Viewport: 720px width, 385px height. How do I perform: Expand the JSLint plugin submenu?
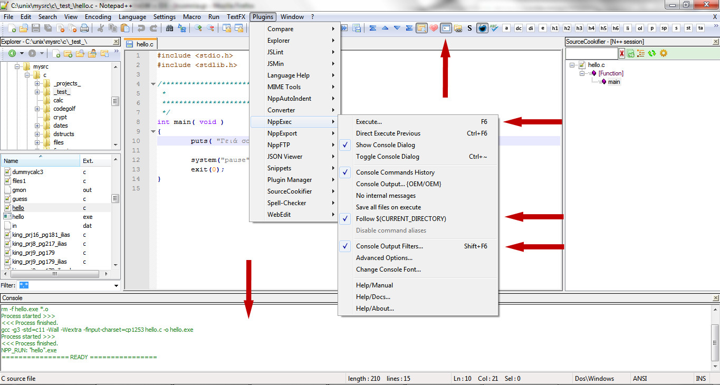tap(295, 52)
